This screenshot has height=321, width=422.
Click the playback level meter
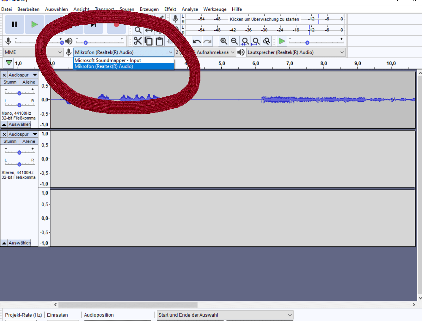265,30
